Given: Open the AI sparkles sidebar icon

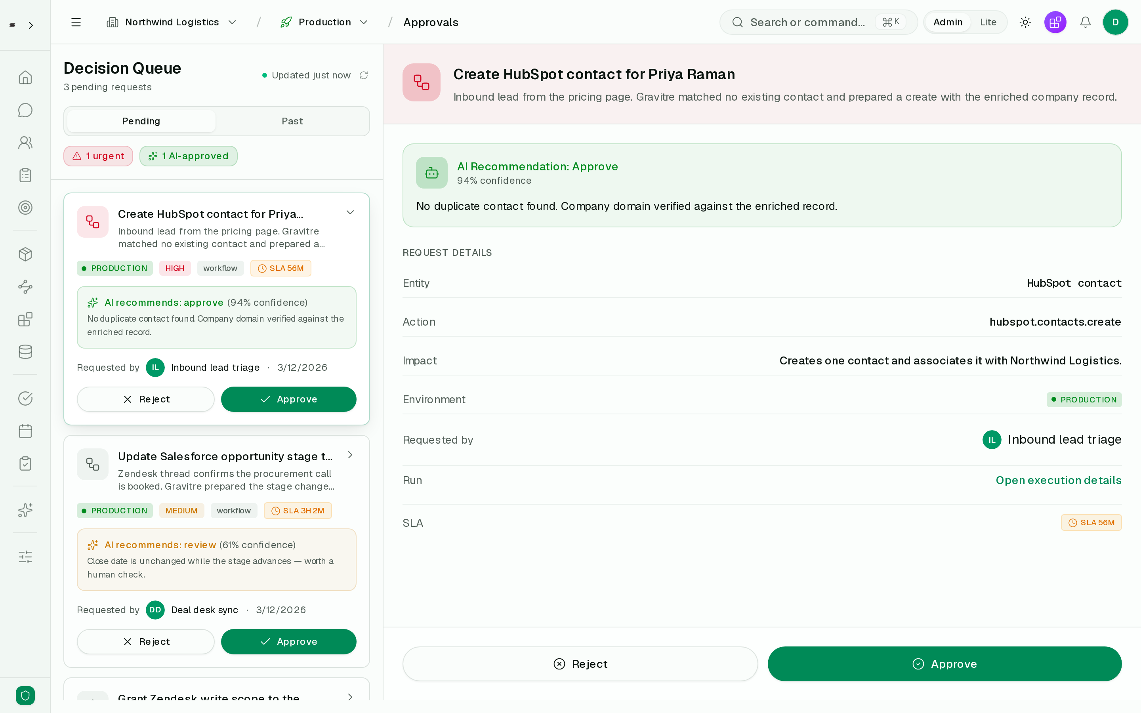Looking at the screenshot, I should [25, 510].
